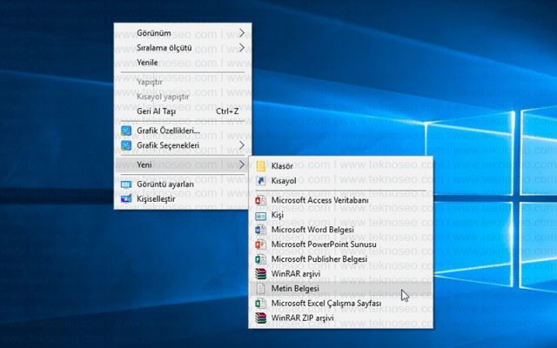Create a WinRAR ZIP arşivi
This screenshot has height=348, width=557.
coord(340,318)
